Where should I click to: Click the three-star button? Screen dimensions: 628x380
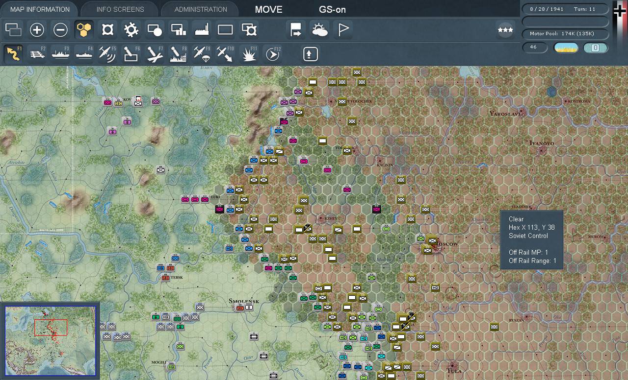[x=505, y=30]
